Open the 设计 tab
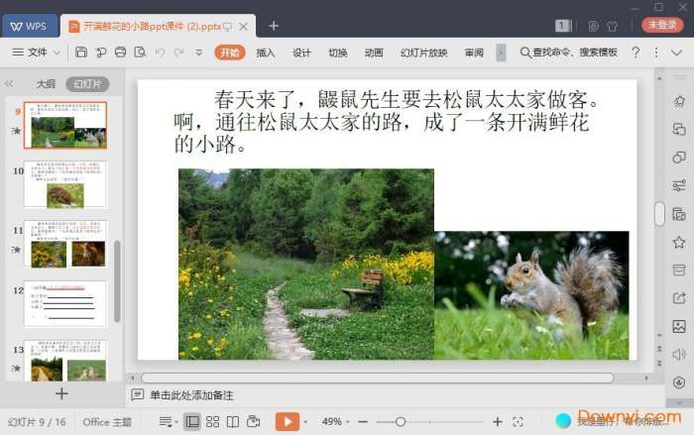Viewport: 694px width, 435px height. click(301, 53)
